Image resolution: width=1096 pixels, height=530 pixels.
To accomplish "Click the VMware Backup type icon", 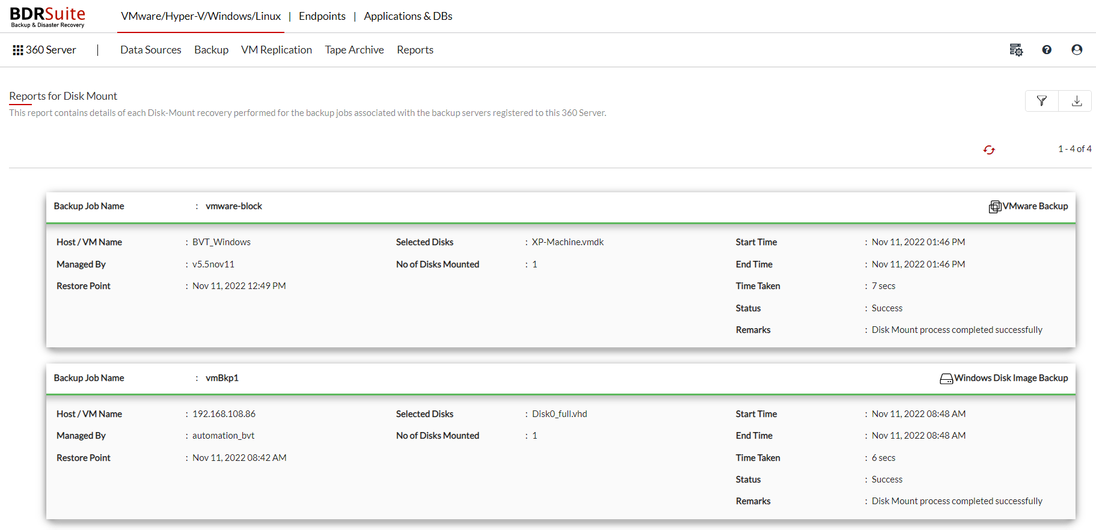I will click(x=995, y=207).
